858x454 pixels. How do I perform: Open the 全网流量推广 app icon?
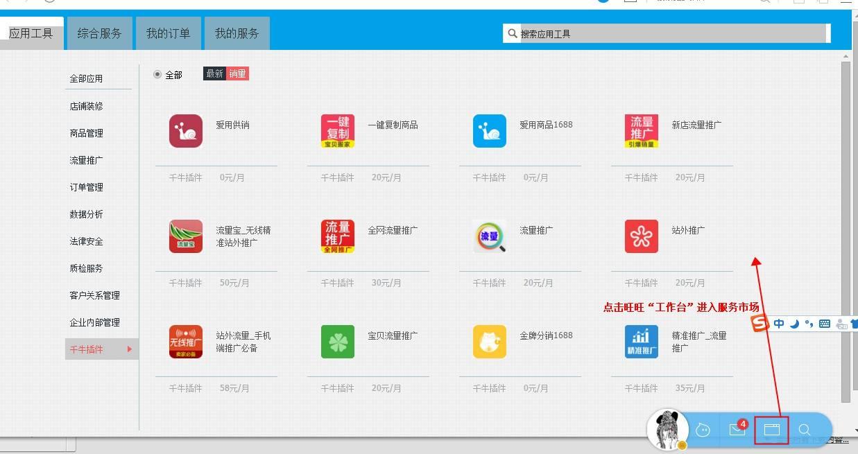pyautogui.click(x=338, y=236)
